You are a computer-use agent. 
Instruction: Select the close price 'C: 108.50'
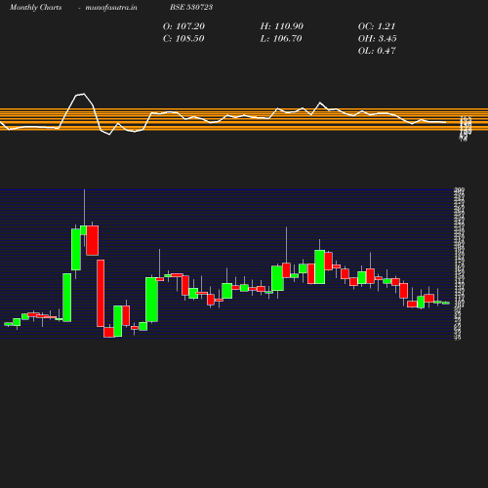click(183, 39)
